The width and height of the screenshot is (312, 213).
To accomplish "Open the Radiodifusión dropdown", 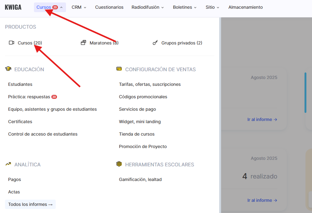I will point(148,7).
